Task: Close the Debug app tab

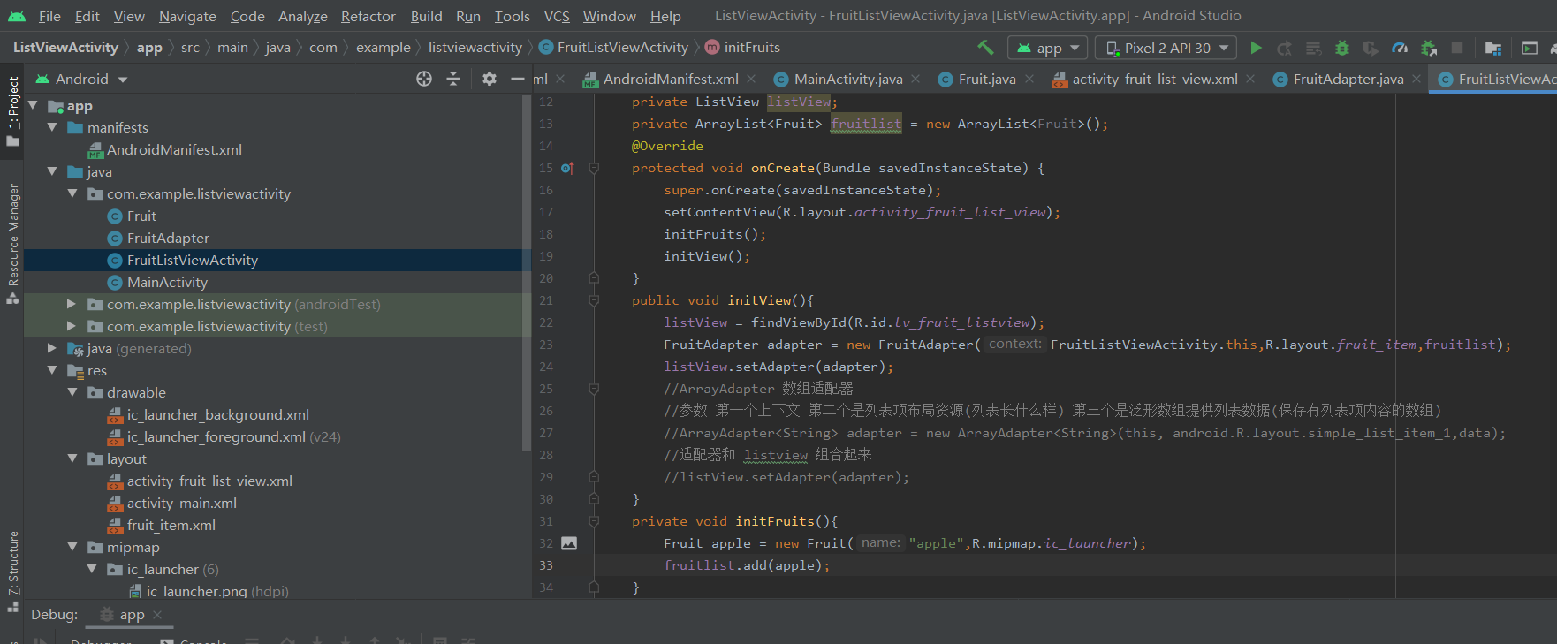Action: [157, 615]
